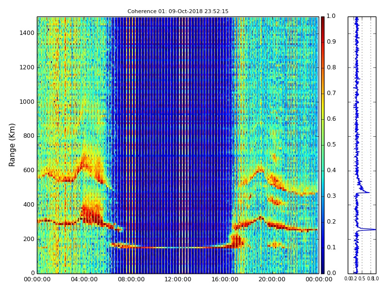
Task: Click the 1000 range tick label
Action: click(27, 102)
